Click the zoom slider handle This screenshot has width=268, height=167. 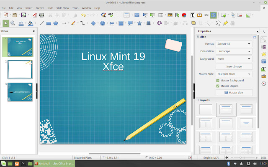click(x=240, y=158)
